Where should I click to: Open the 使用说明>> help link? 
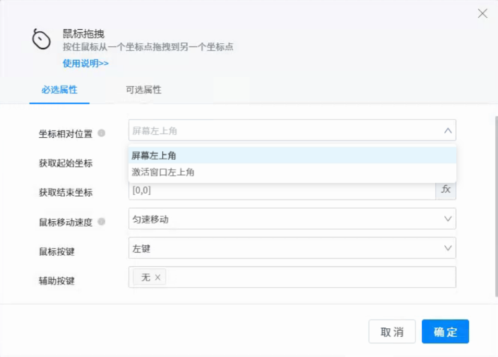coord(86,63)
